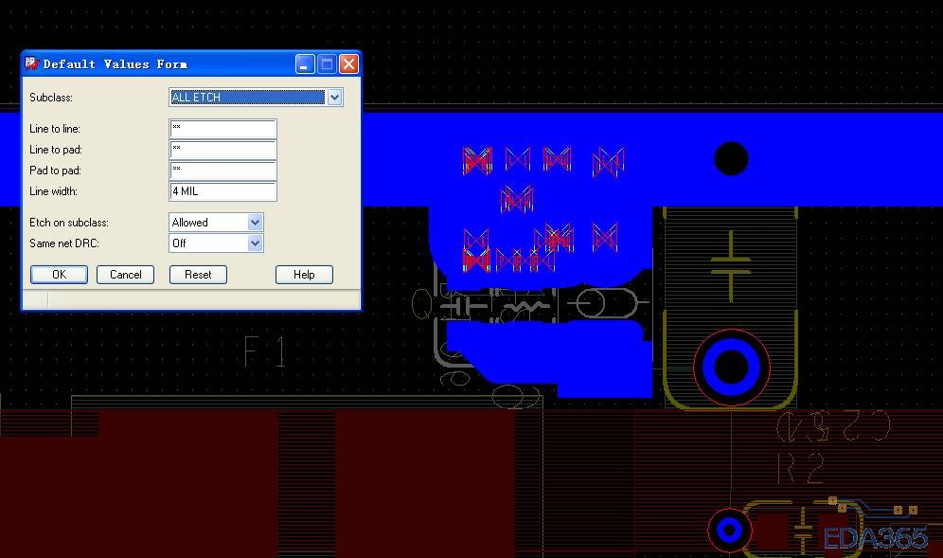Screen dimensions: 943x558
Task: Close the Default Values Form dialog
Action: tap(348, 63)
